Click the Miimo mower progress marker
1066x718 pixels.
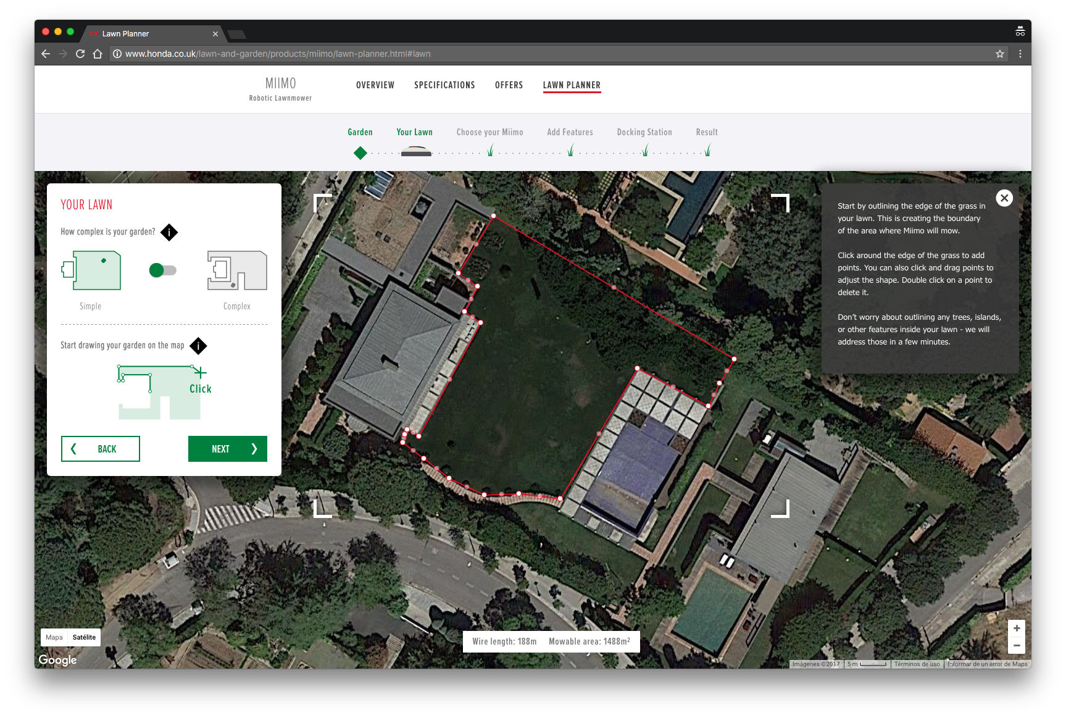click(x=416, y=151)
